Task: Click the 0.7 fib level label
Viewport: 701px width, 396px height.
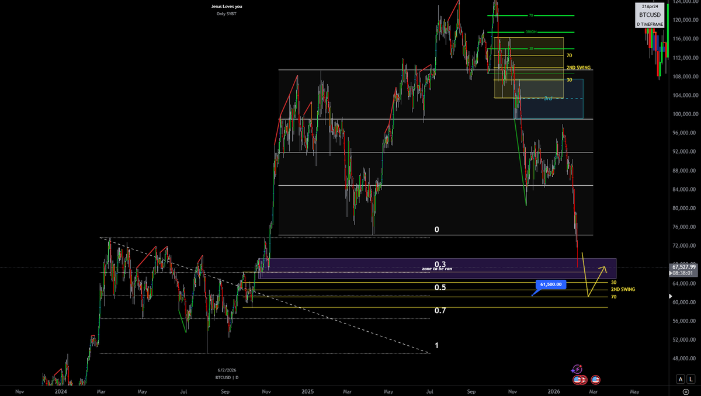Action: [440, 310]
